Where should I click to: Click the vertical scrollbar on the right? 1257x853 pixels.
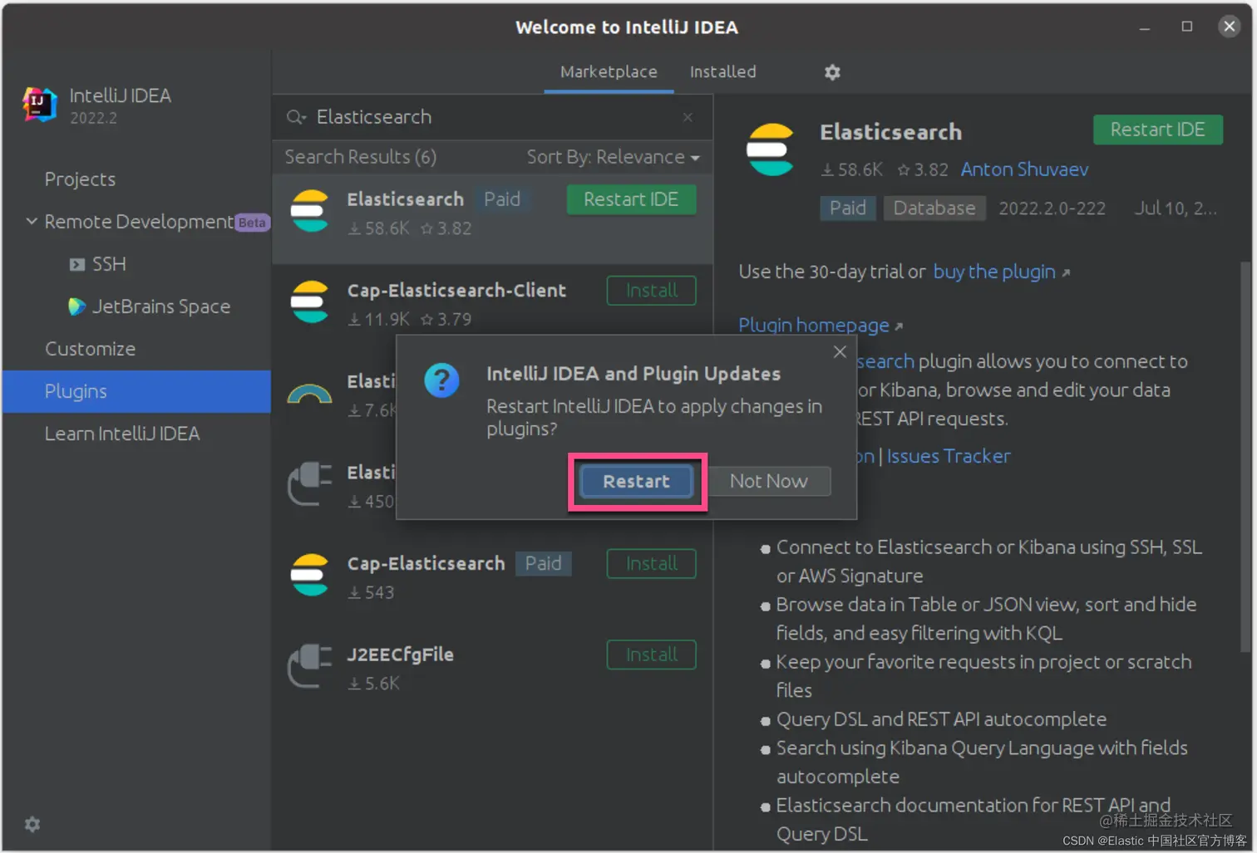(x=1245, y=415)
